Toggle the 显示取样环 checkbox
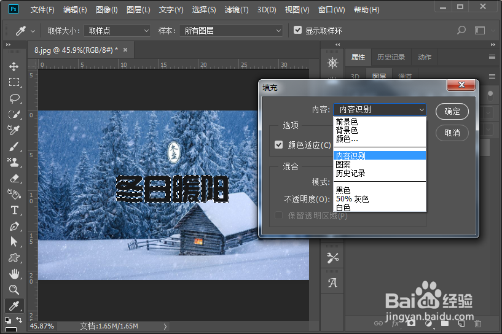This screenshot has width=502, height=334. tap(298, 30)
